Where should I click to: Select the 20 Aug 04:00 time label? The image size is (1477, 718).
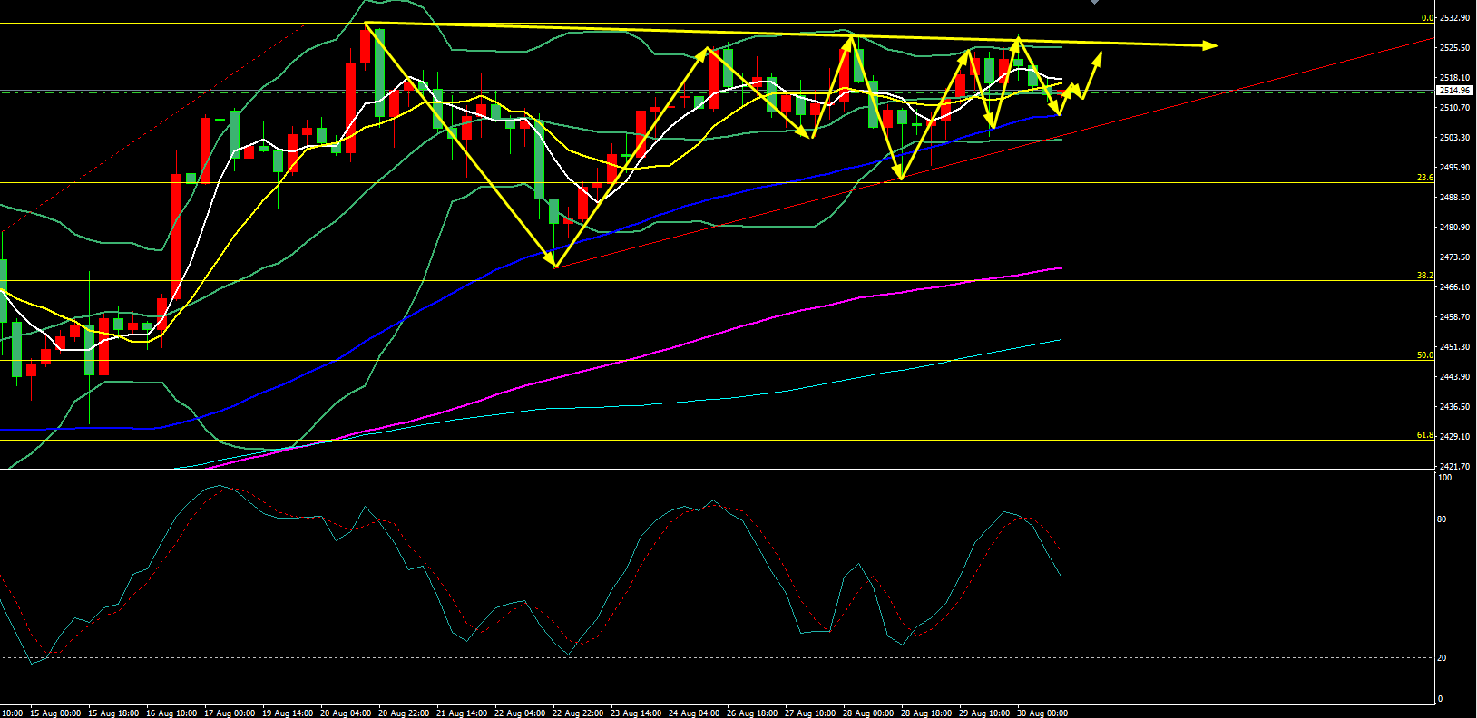pyautogui.click(x=346, y=713)
